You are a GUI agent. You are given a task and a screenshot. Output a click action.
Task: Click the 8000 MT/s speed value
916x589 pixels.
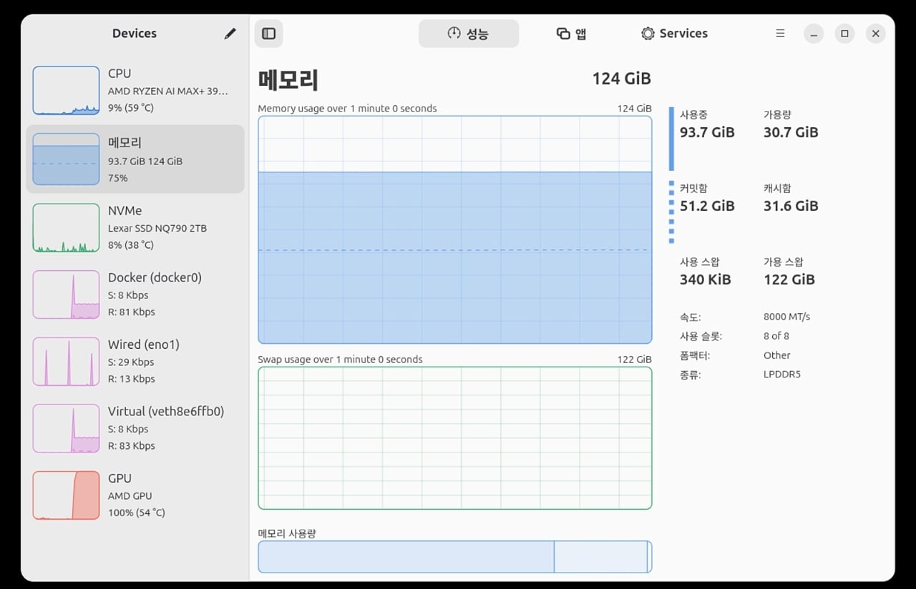[x=787, y=317]
